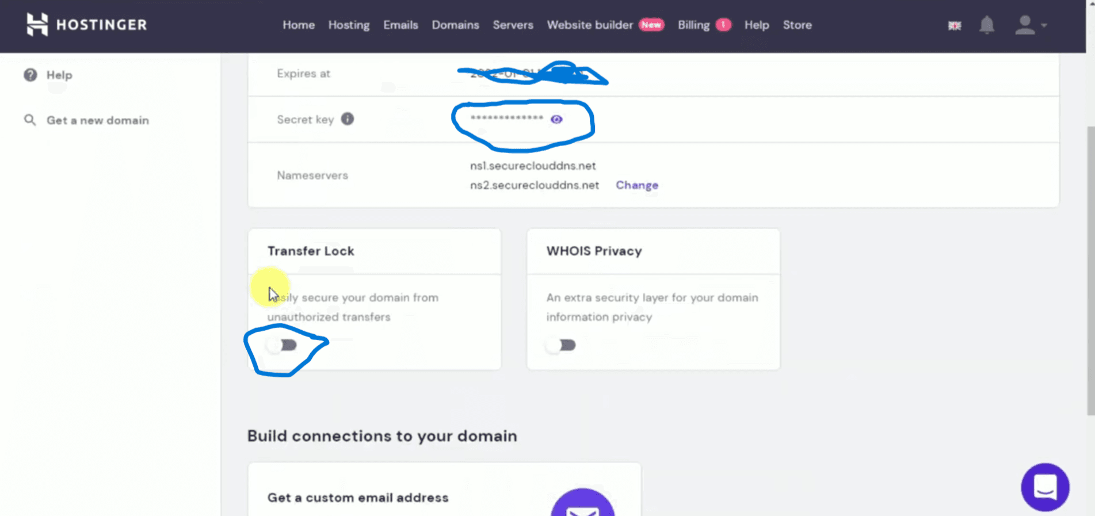Open the Website builder menu
The height and width of the screenshot is (516, 1095).
[589, 25]
